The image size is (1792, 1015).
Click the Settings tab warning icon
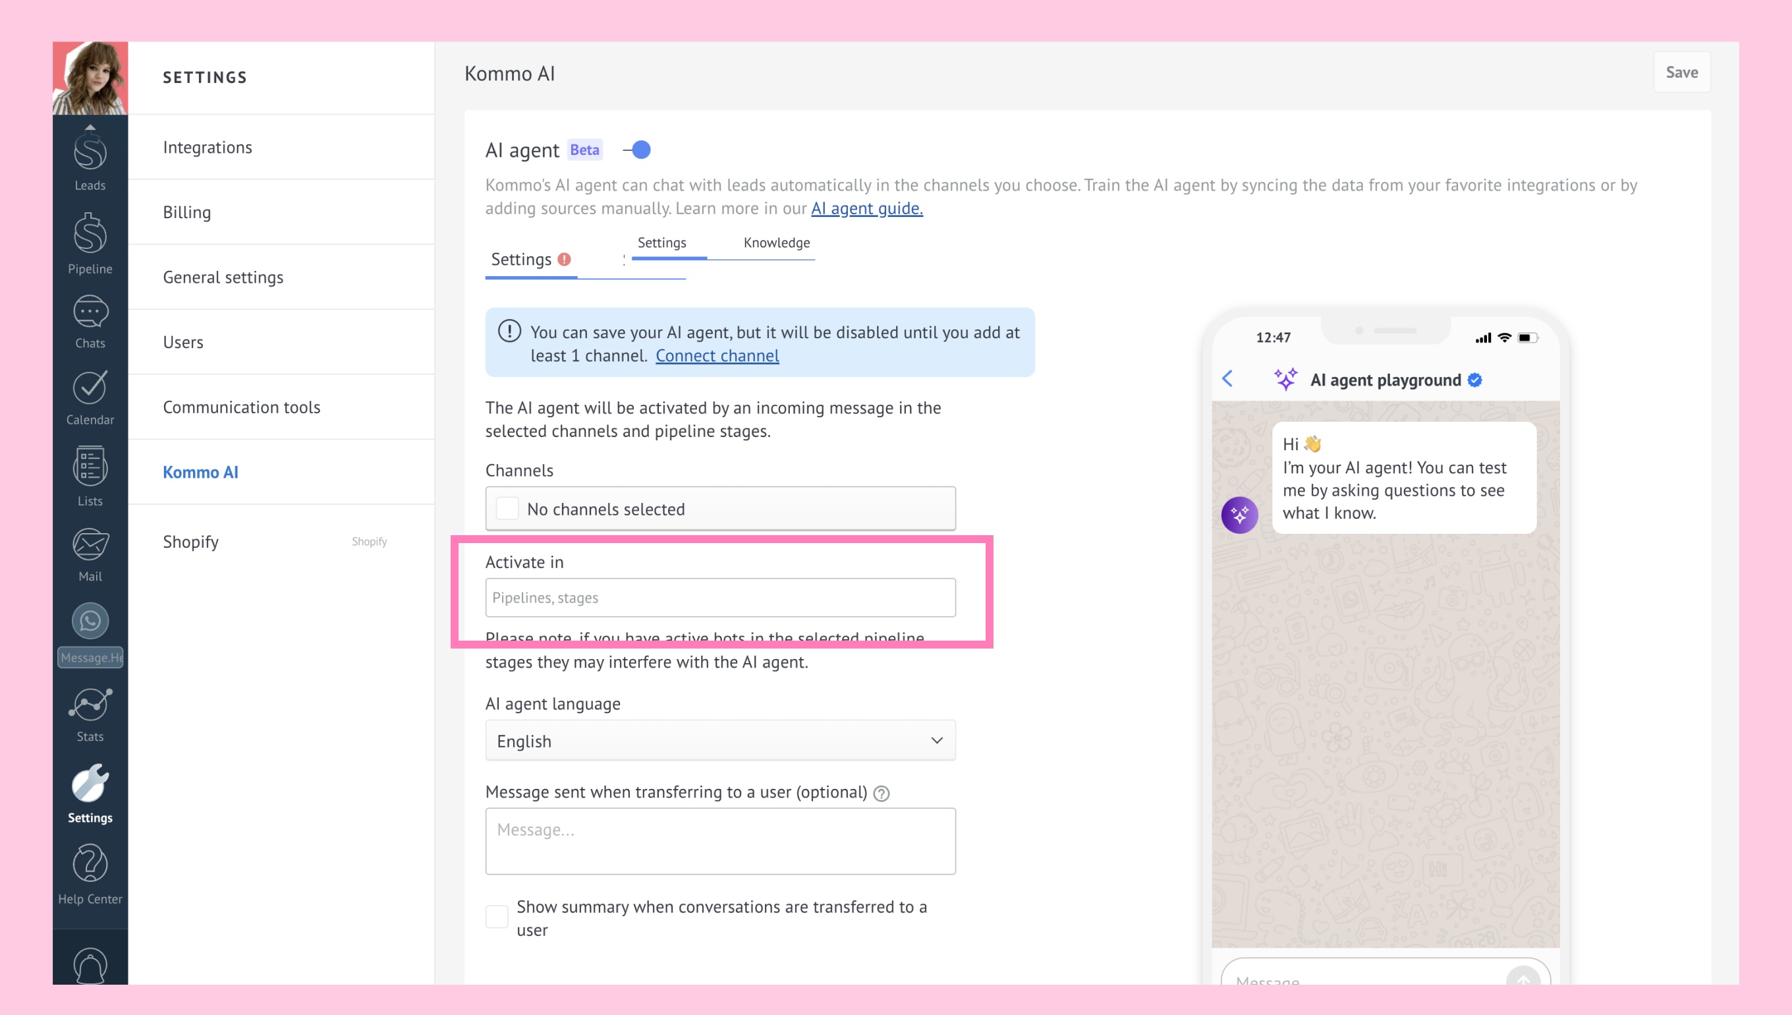[565, 259]
